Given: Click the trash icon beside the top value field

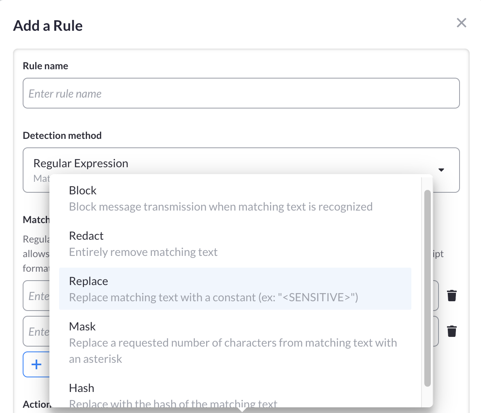Looking at the screenshot, I should point(452,296).
